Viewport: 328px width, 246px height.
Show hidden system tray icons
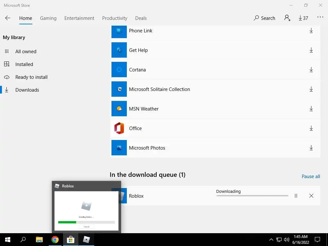(271, 240)
